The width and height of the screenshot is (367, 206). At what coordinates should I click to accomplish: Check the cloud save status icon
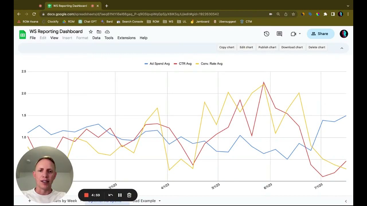(x=107, y=32)
